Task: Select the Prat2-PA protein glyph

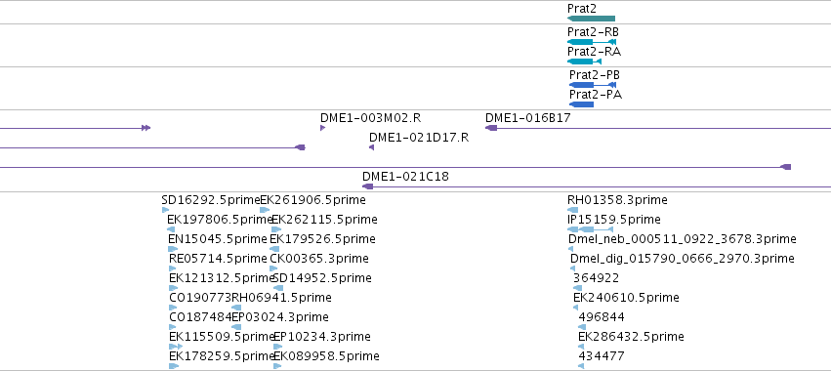Action: pos(581,104)
